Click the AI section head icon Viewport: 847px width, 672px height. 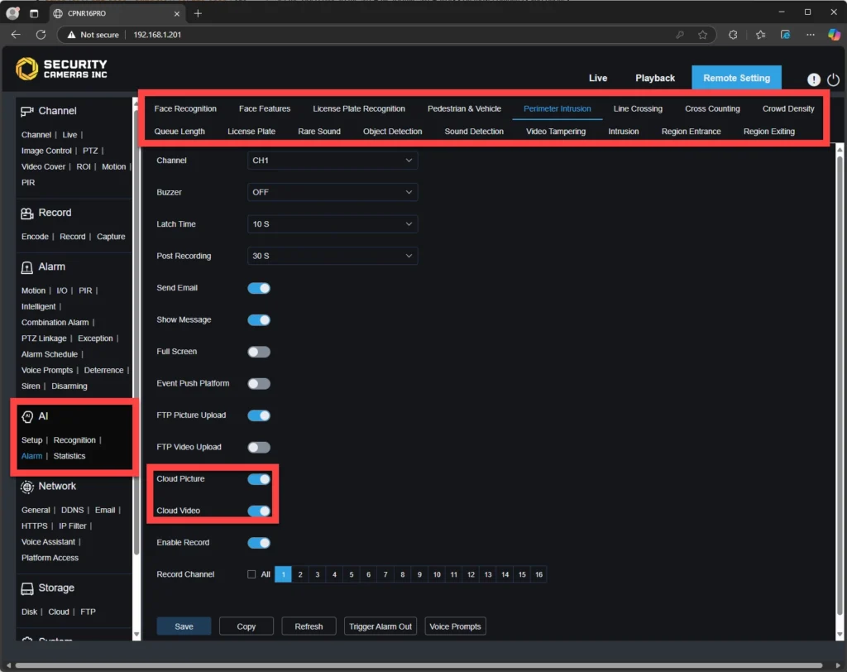pyautogui.click(x=27, y=416)
